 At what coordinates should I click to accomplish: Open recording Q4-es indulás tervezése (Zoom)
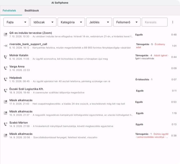pos(90,34)
